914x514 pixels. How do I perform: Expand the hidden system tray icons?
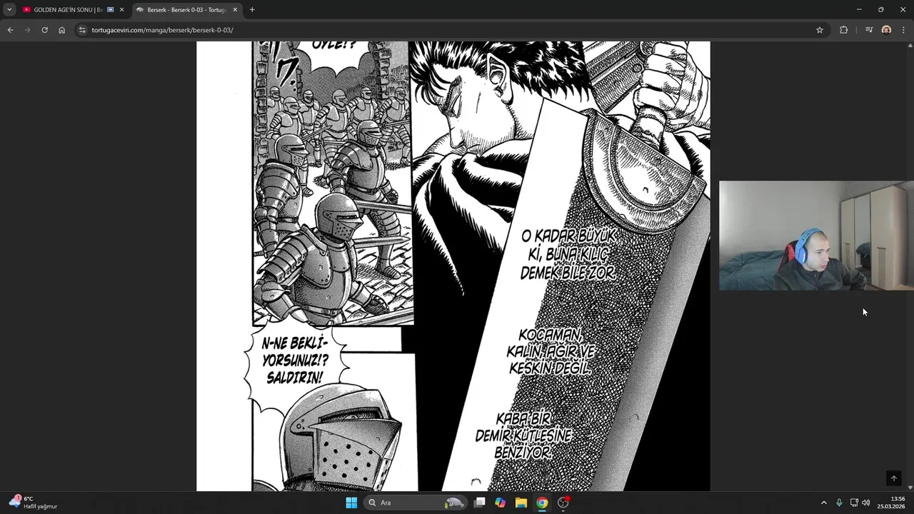pos(823,503)
